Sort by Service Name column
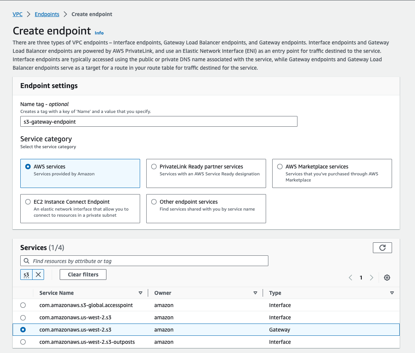 141,293
